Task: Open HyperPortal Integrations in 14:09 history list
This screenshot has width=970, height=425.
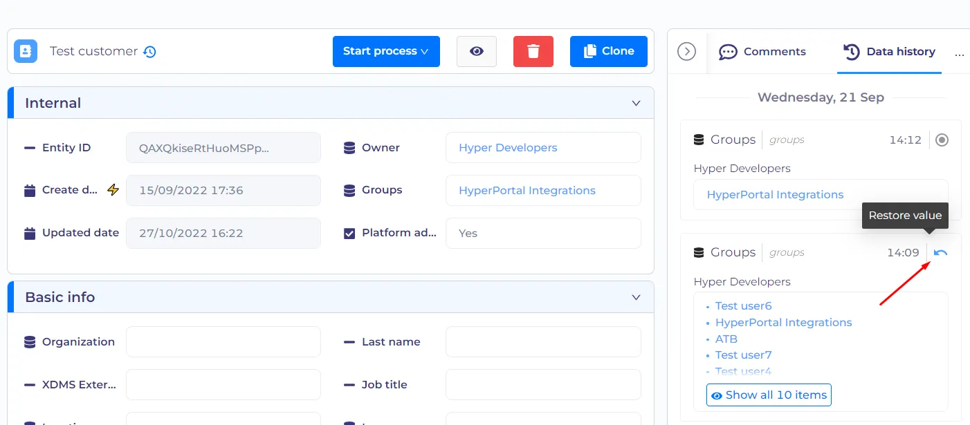Action: pos(783,323)
